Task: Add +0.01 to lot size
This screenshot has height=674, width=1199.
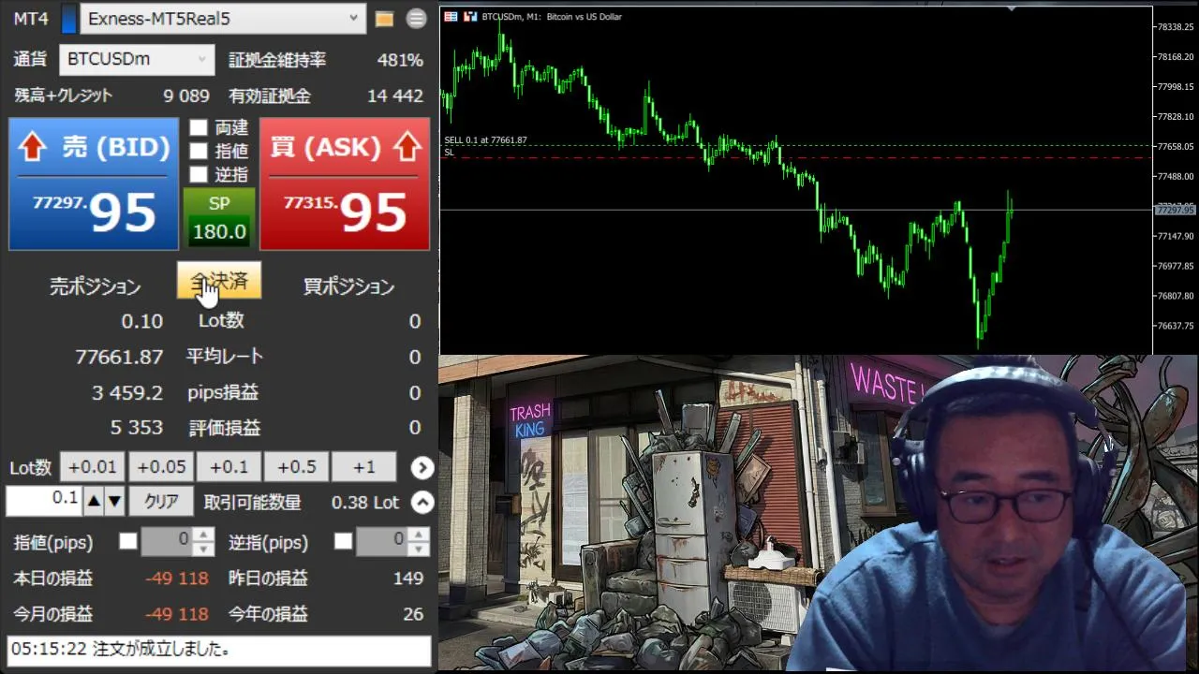Action: point(92,467)
